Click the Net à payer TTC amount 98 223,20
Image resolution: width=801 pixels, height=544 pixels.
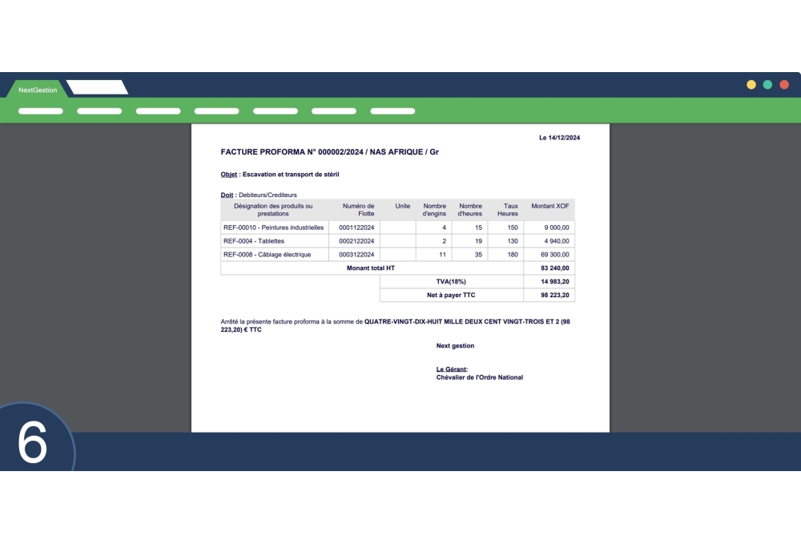point(554,296)
